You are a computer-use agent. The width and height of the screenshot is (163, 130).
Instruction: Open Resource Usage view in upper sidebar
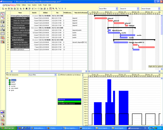3,42
